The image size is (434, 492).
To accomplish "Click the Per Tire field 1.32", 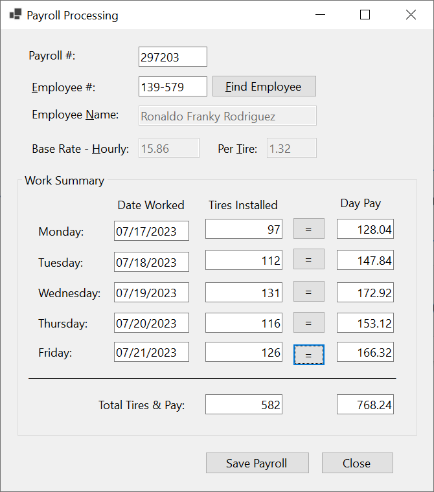I will click(291, 148).
